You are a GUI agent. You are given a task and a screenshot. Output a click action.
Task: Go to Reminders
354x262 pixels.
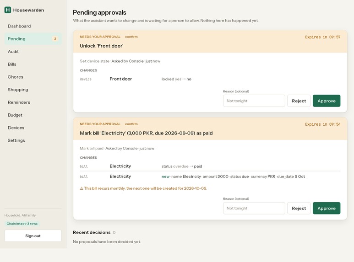[33, 102]
